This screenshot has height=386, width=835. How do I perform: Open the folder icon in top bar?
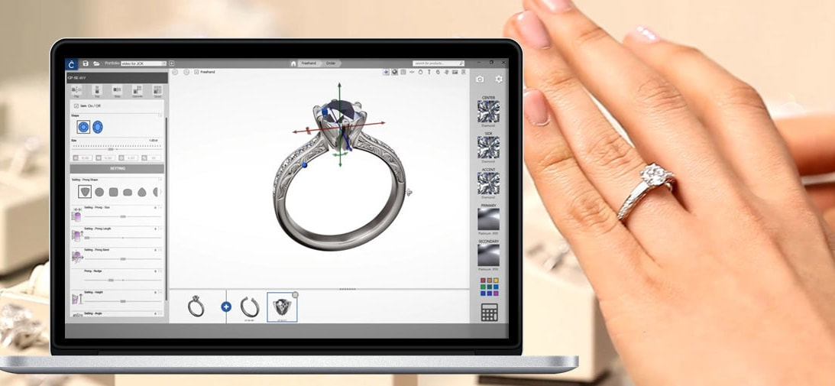coord(96,63)
